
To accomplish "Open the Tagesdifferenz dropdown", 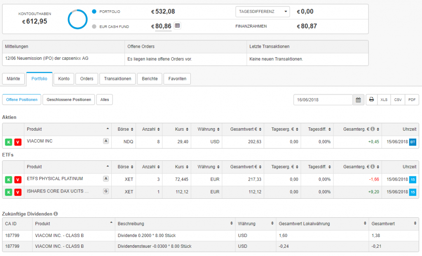I will (263, 12).
